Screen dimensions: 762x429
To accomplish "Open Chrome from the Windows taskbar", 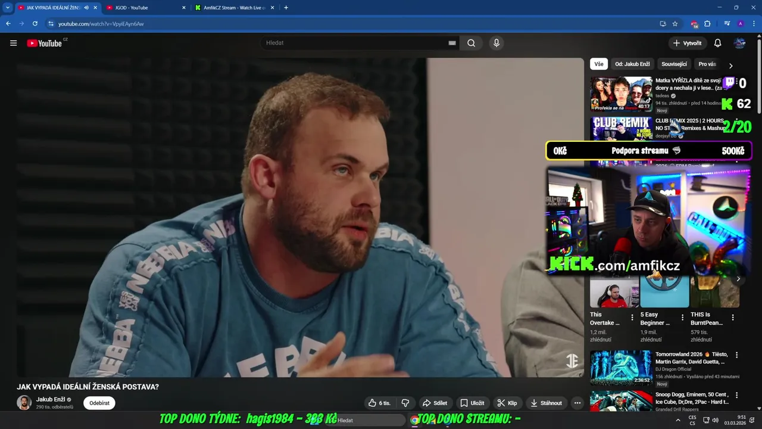I will pos(414,420).
